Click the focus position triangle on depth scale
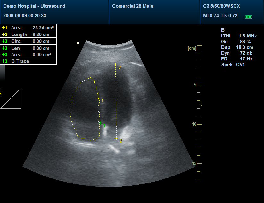 coord(201,105)
